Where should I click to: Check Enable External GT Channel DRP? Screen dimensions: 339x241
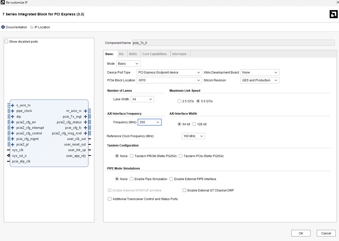coord(184,190)
